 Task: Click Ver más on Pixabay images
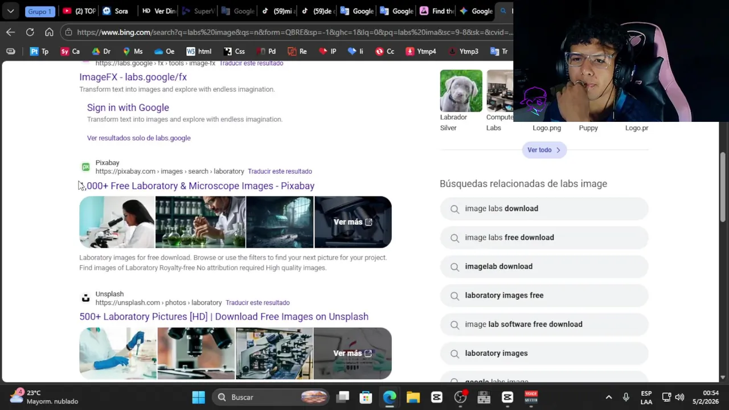tap(353, 222)
